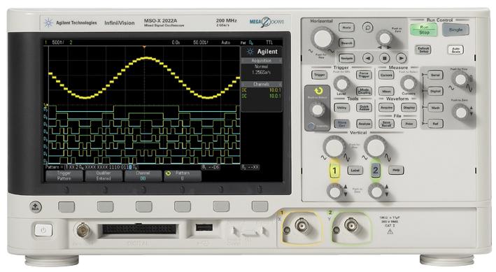Tap the Zoom magnifier key in Horizontal section
The image size is (496, 272).
pyautogui.click(x=367, y=27)
